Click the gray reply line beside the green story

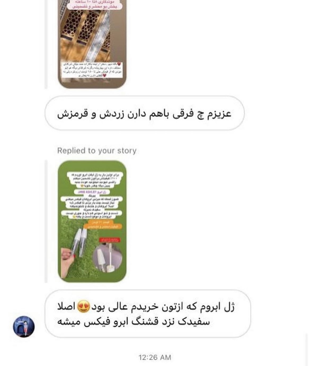pyautogui.click(x=46, y=221)
